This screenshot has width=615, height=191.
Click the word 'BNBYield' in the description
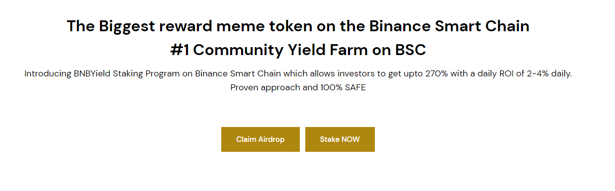pos(93,73)
